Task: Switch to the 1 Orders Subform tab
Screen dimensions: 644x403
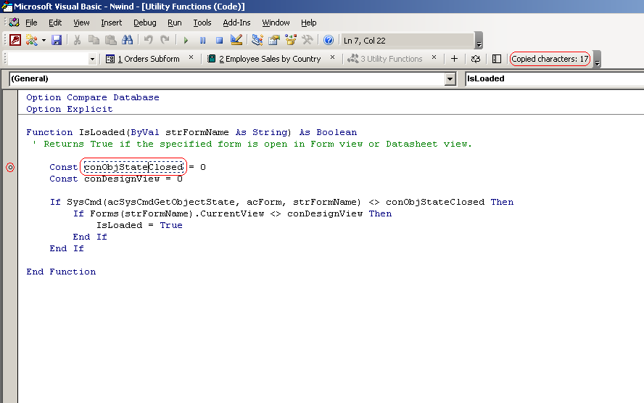Action: point(143,59)
